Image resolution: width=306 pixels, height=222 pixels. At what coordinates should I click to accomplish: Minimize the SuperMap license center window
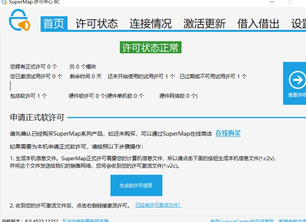coord(272,2)
